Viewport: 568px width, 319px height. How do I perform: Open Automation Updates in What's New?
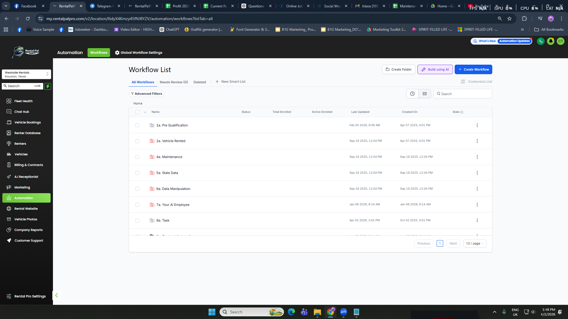(514, 41)
